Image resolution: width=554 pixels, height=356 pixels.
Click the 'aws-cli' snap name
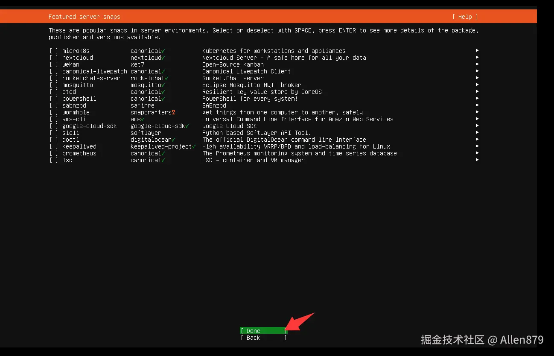pos(74,119)
